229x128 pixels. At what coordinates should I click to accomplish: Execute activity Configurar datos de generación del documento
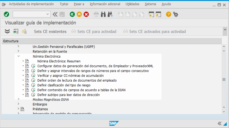(33, 66)
